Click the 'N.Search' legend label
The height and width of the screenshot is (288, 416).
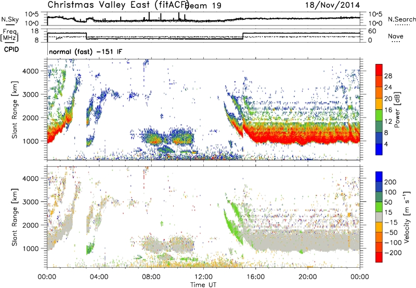[401, 19]
